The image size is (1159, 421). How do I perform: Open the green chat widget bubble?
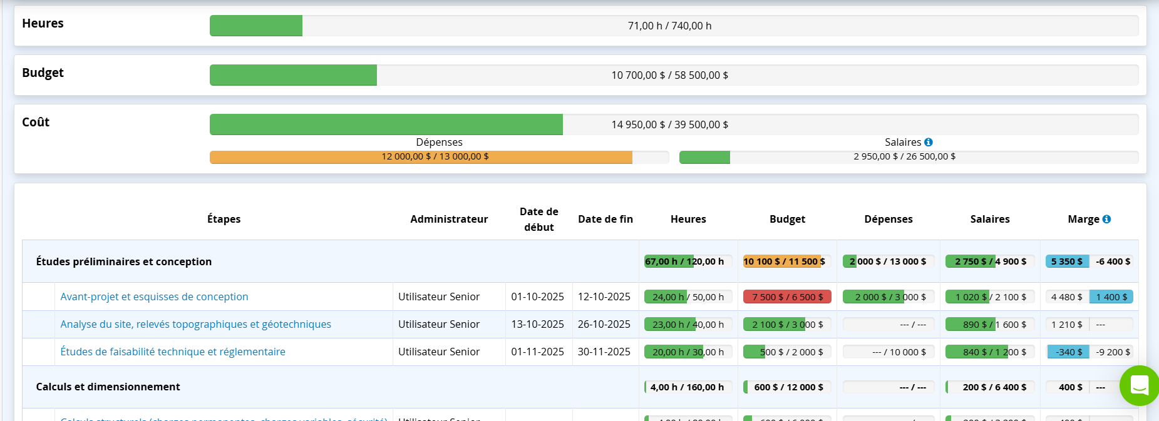tap(1139, 386)
